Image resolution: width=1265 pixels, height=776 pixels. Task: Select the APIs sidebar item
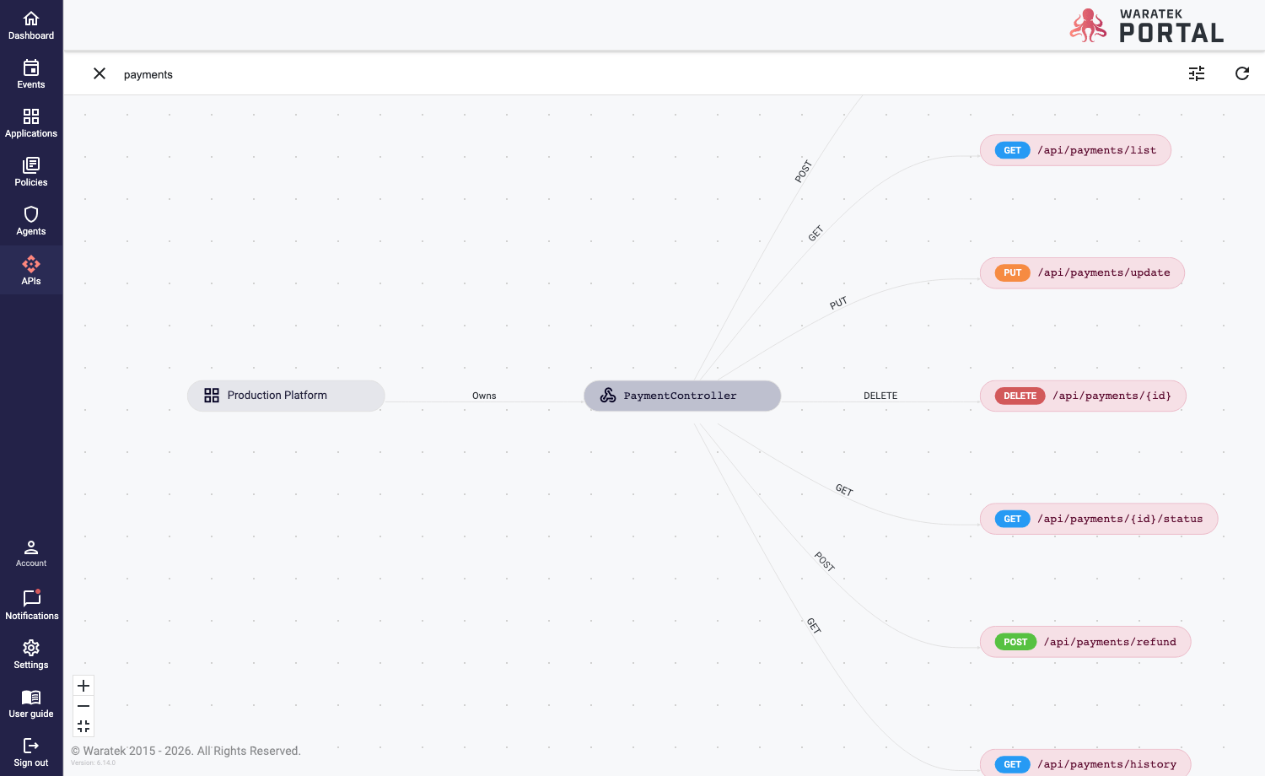coord(31,270)
